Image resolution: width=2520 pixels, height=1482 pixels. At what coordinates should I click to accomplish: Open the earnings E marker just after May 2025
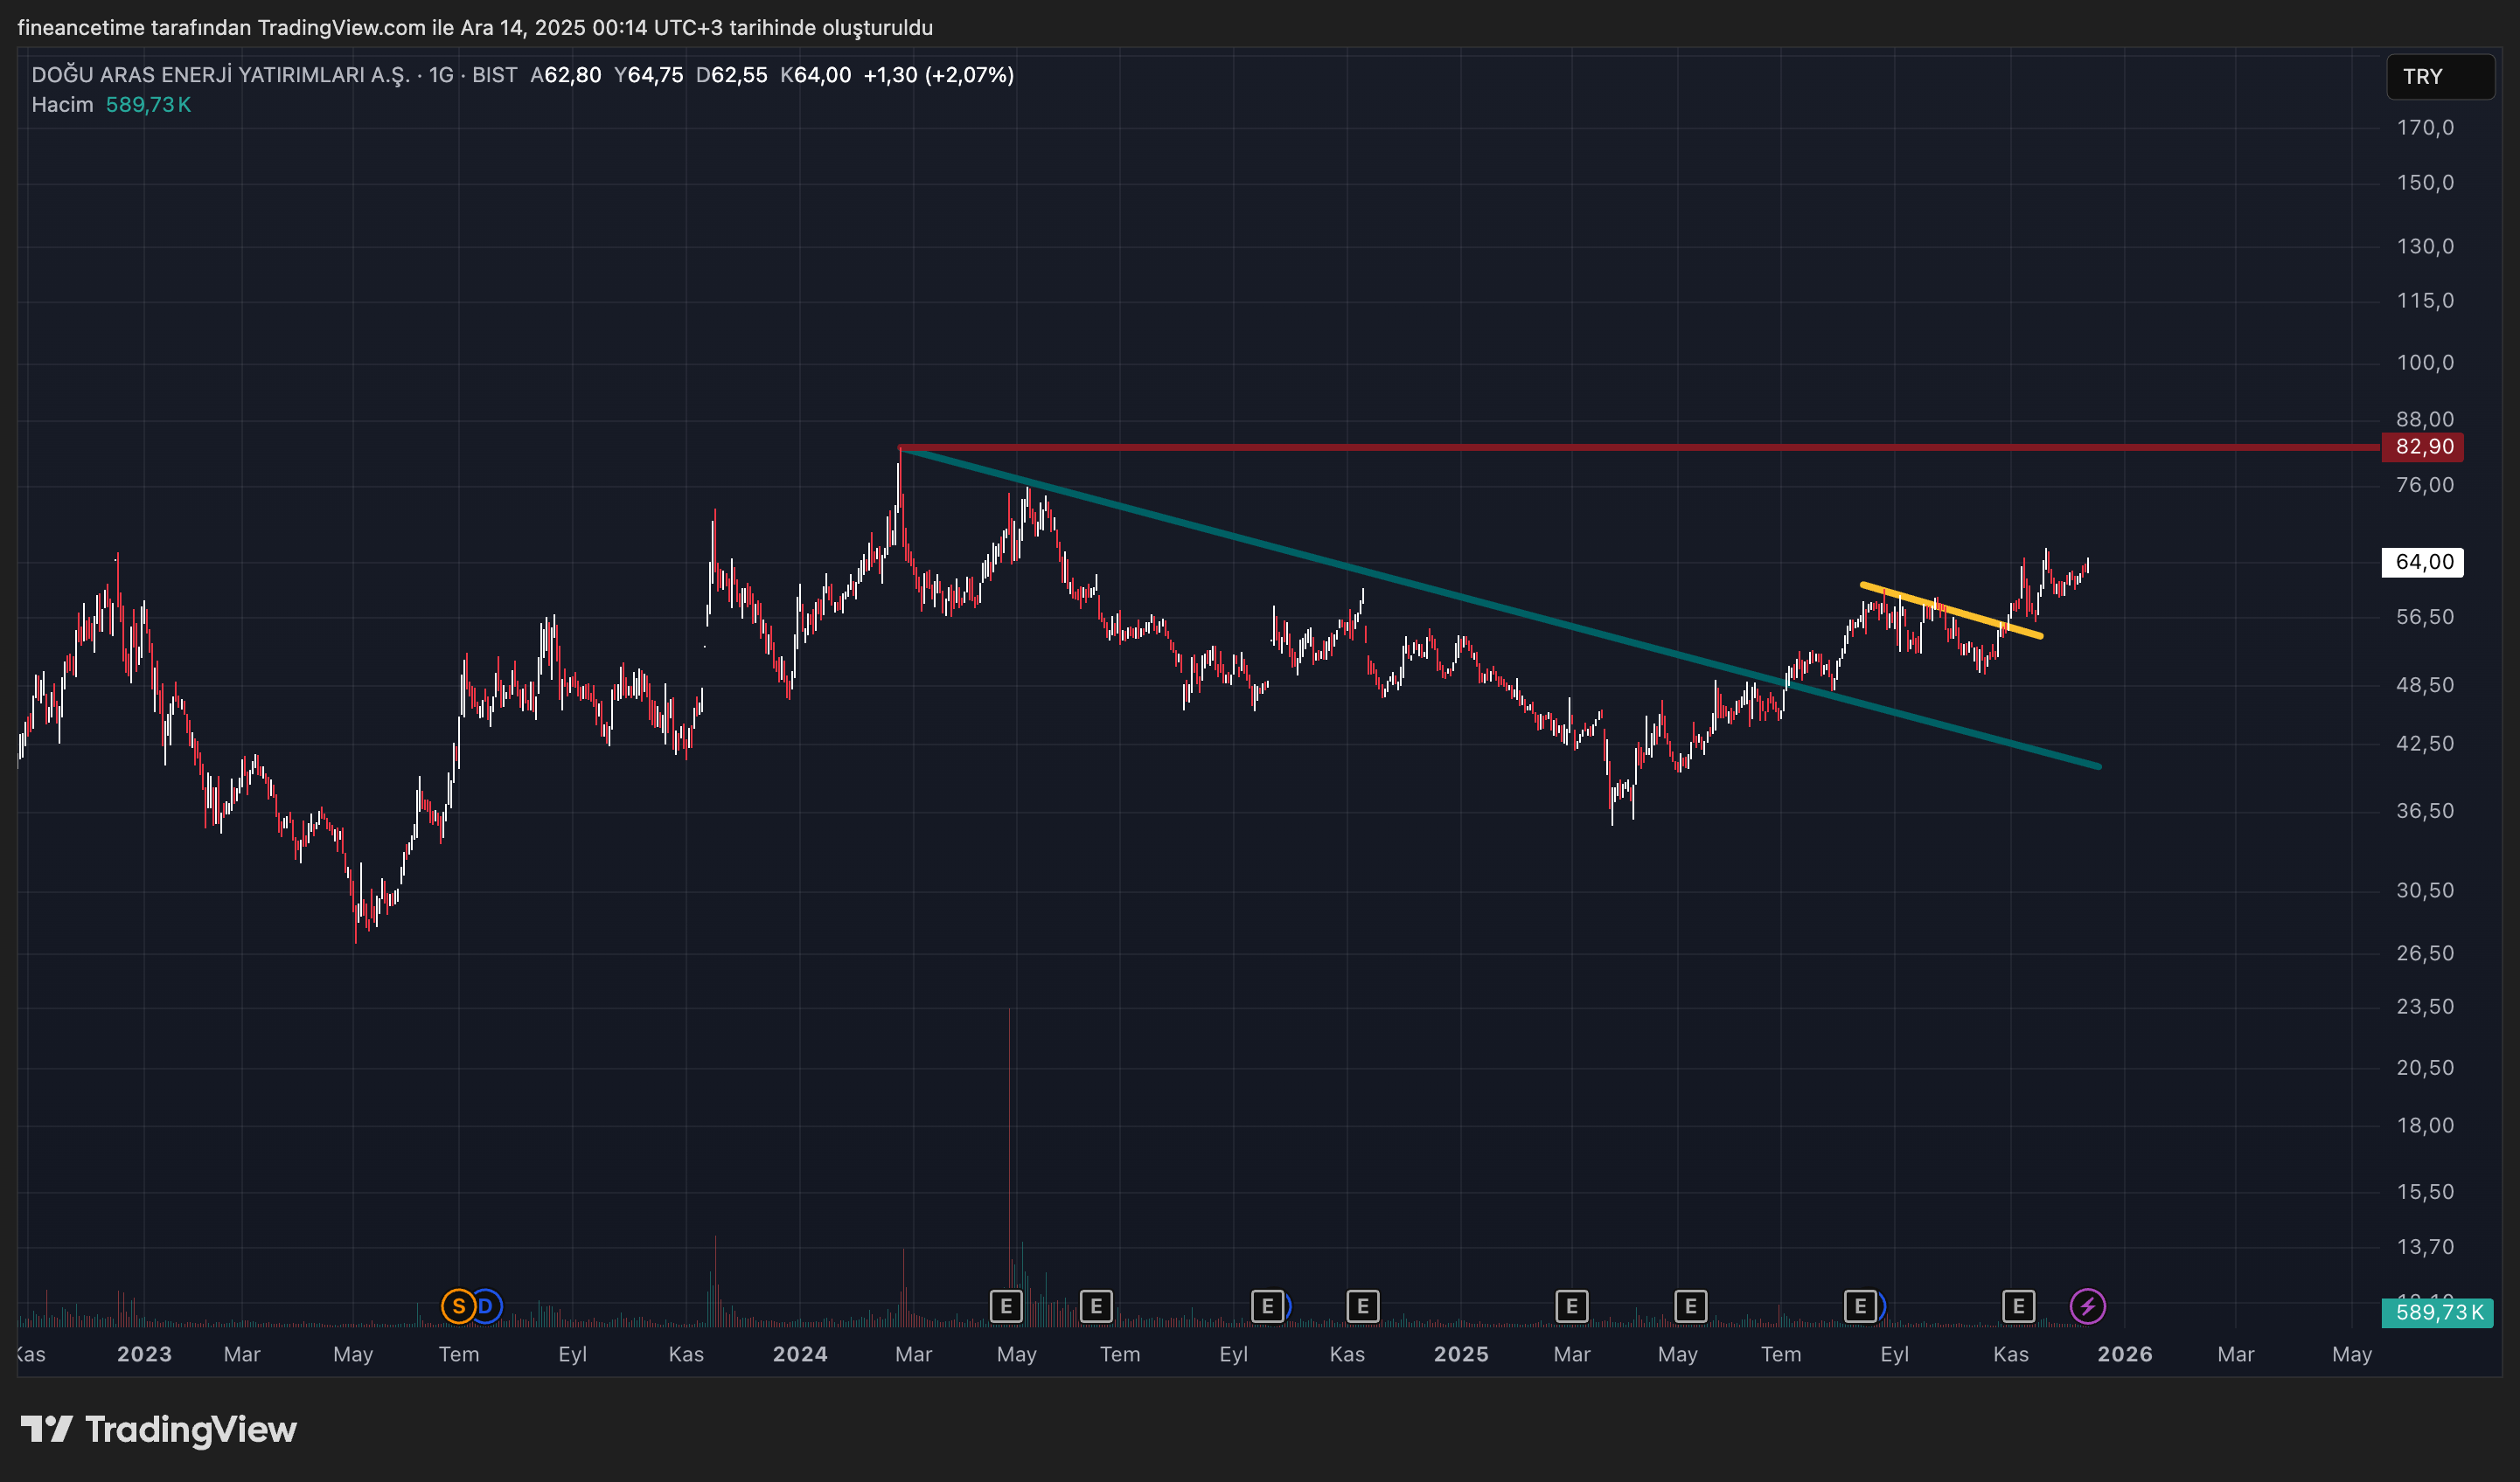1690,1306
